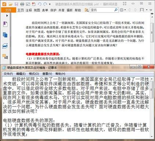Switch to the 注释 ribbon tab

coord(29,10)
